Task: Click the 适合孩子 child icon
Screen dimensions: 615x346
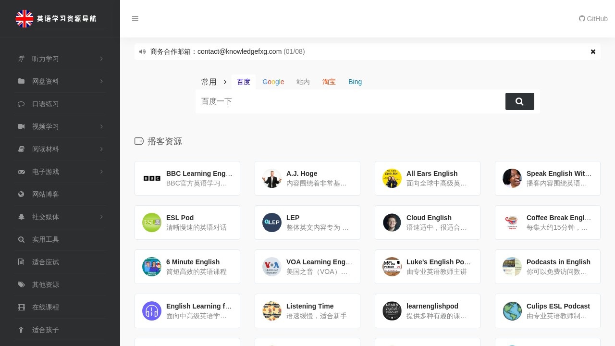Action: pos(21,330)
